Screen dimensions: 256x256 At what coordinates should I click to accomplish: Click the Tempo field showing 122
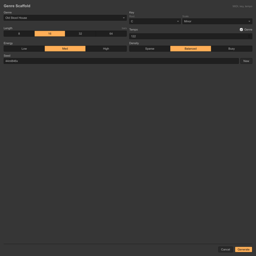click(x=191, y=36)
